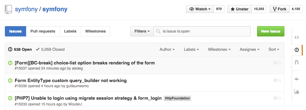Screen dimensions: 306x110
Task: Show the 638 Open issues filter
Action: 20,50
